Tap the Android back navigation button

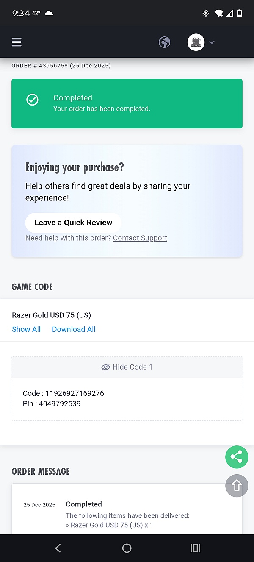pyautogui.click(x=58, y=548)
